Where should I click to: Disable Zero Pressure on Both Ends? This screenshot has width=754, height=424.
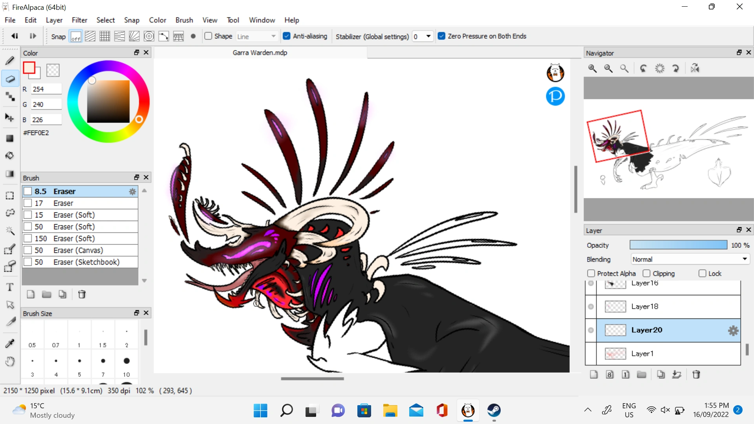tap(441, 36)
